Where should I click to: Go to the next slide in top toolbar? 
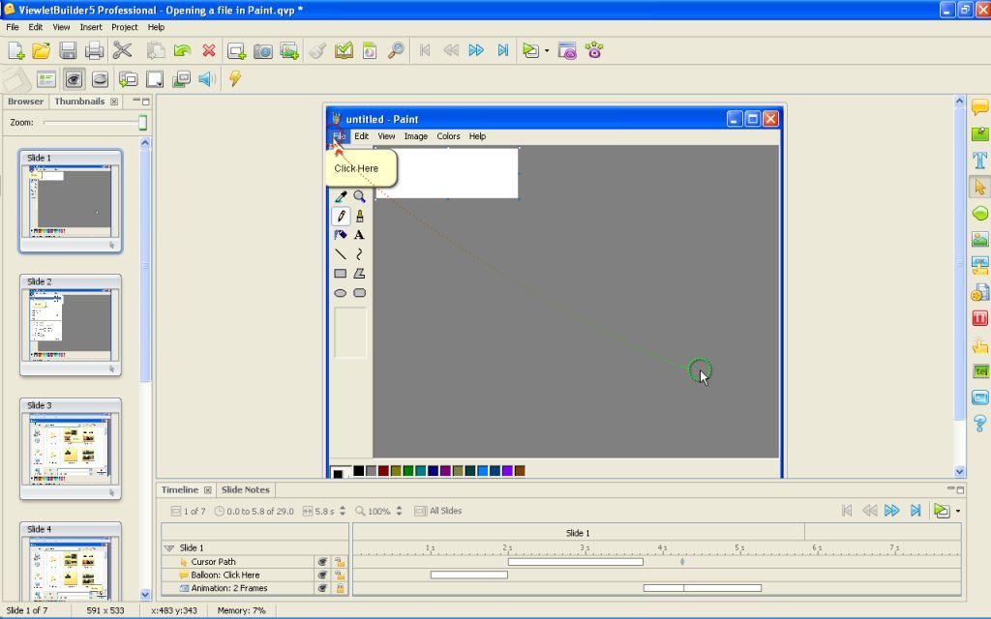click(x=476, y=50)
